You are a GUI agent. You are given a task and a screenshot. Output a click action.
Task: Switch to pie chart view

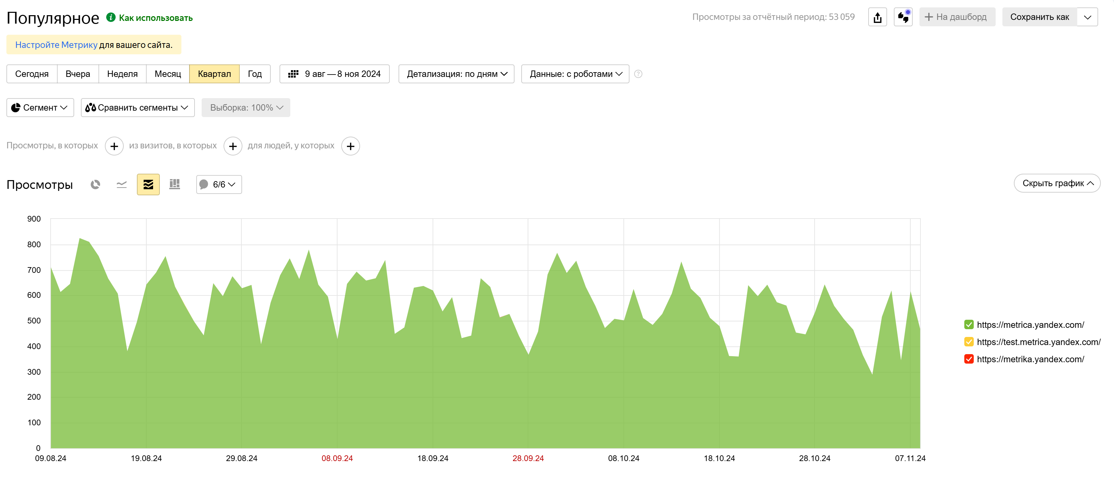(95, 185)
